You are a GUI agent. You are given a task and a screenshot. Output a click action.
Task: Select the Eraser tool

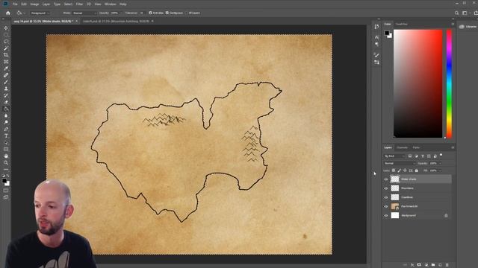pyautogui.click(x=6, y=102)
